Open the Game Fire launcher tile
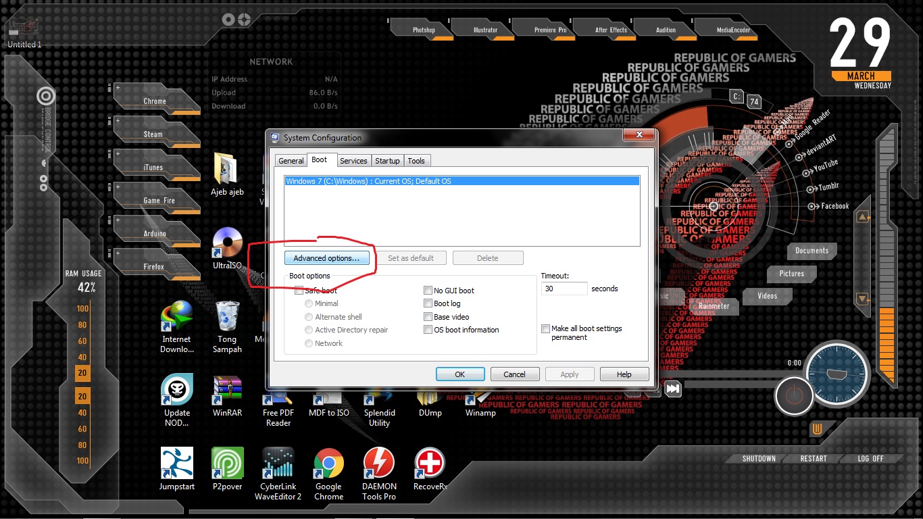 158,200
